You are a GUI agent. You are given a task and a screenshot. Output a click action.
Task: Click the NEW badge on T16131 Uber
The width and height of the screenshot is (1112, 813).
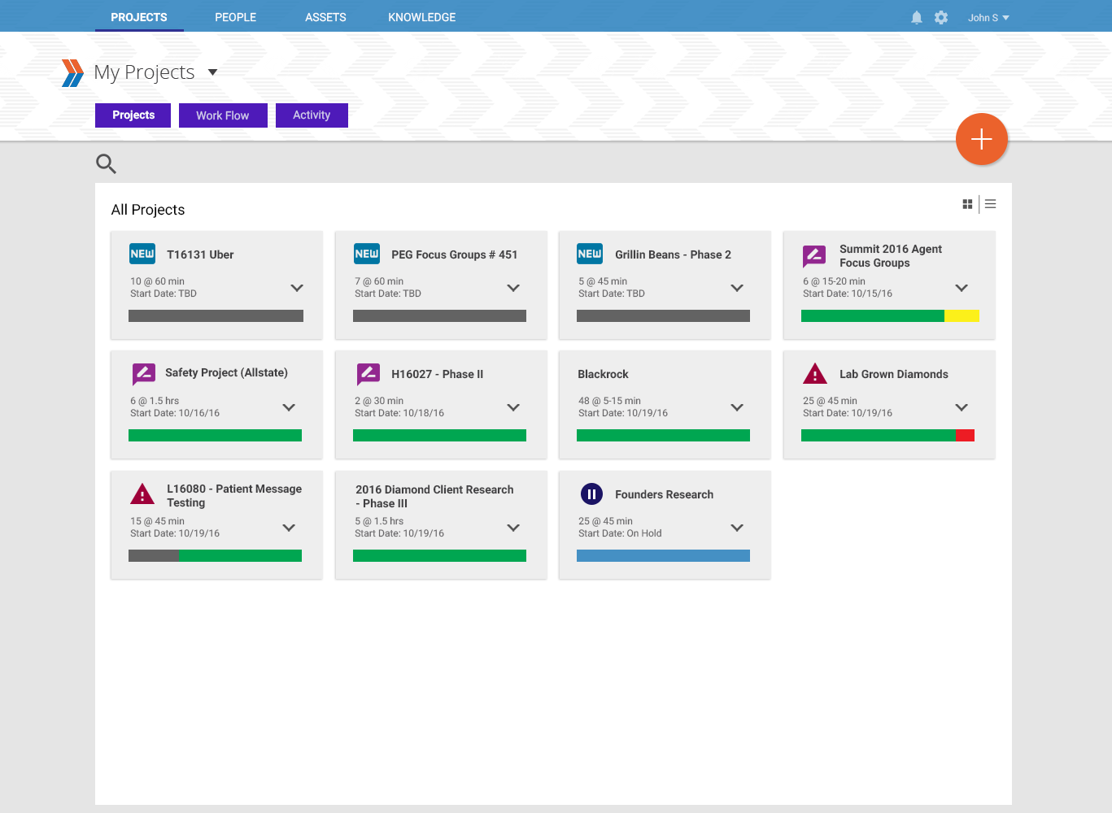(142, 254)
